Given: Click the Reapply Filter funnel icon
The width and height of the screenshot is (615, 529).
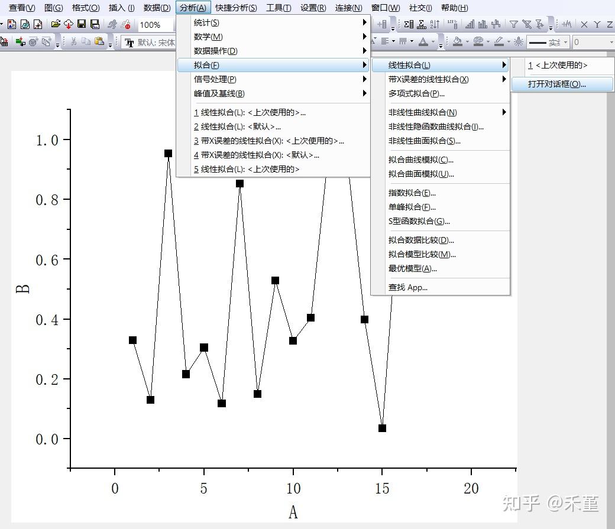Looking at the screenshot, I should click(540, 24).
